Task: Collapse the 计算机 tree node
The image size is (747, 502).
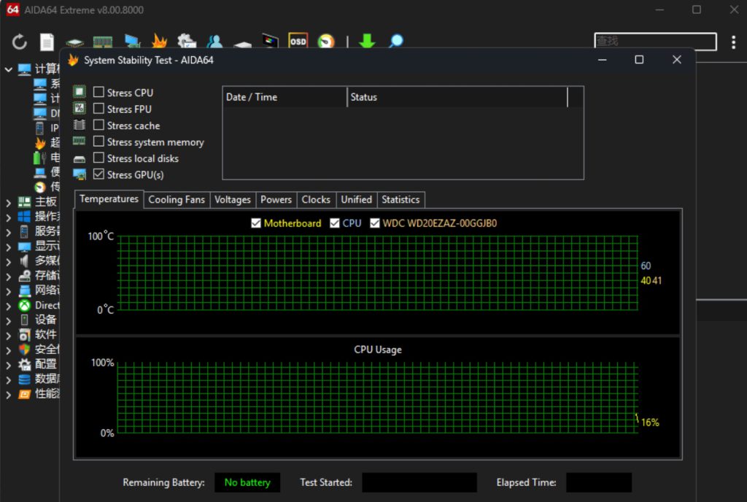Action: point(8,69)
